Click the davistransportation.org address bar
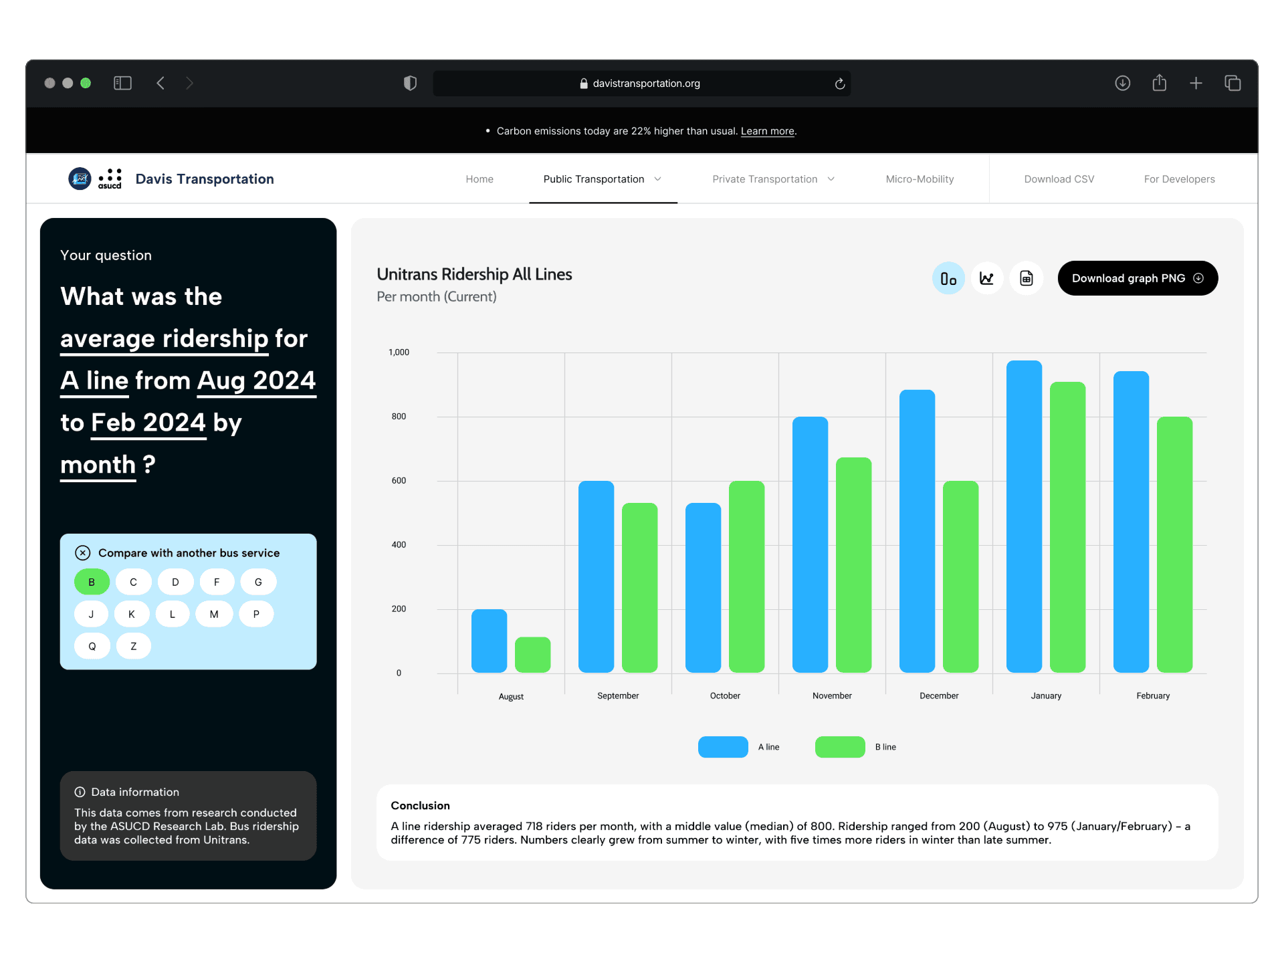This screenshot has height=963, width=1284. [x=641, y=84]
